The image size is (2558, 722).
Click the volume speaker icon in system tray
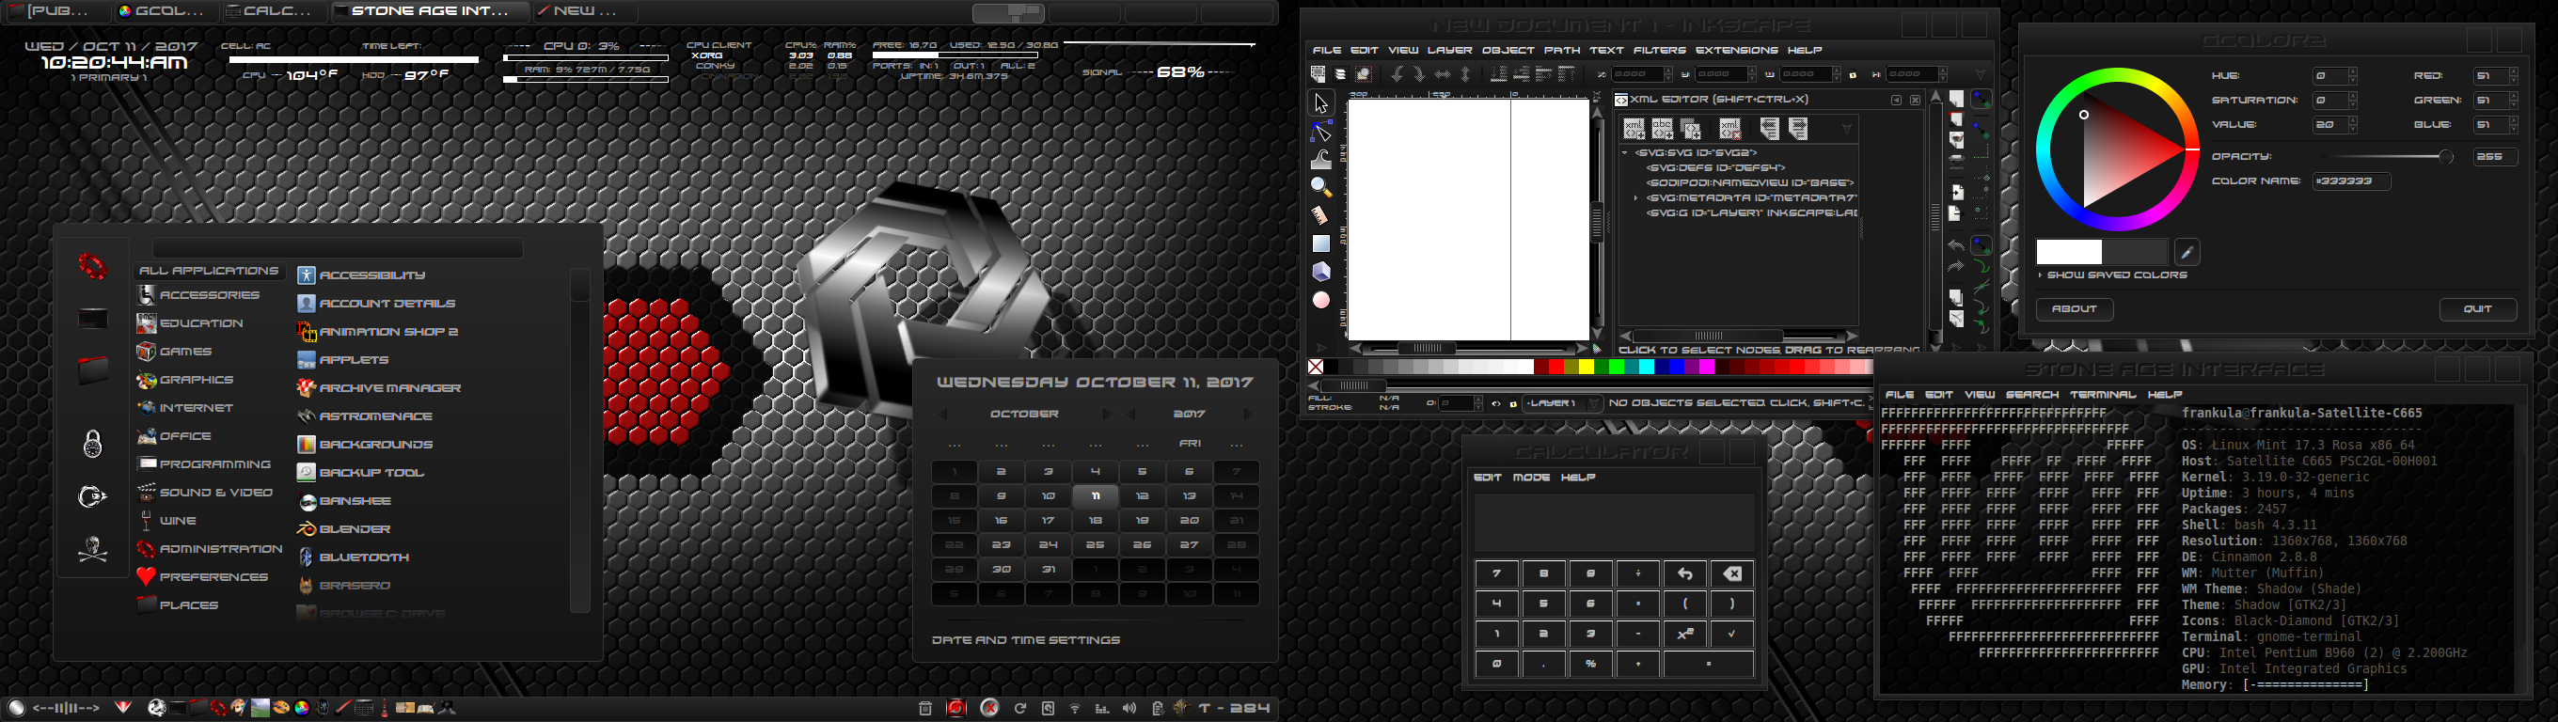(x=1130, y=708)
